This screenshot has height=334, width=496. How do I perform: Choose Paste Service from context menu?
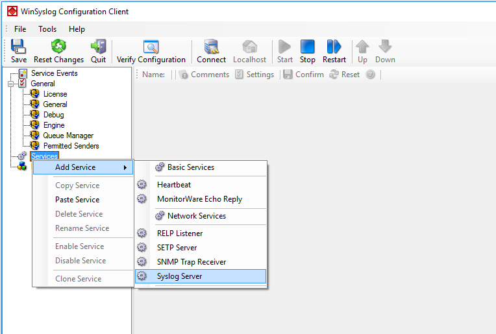83,199
